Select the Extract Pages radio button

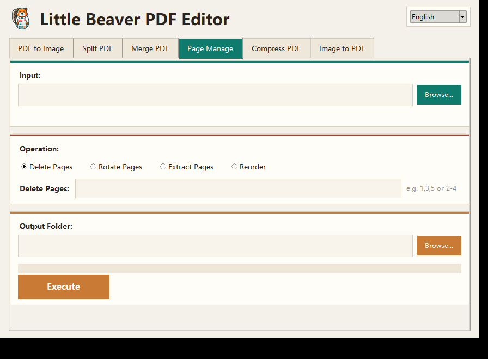click(x=187, y=167)
